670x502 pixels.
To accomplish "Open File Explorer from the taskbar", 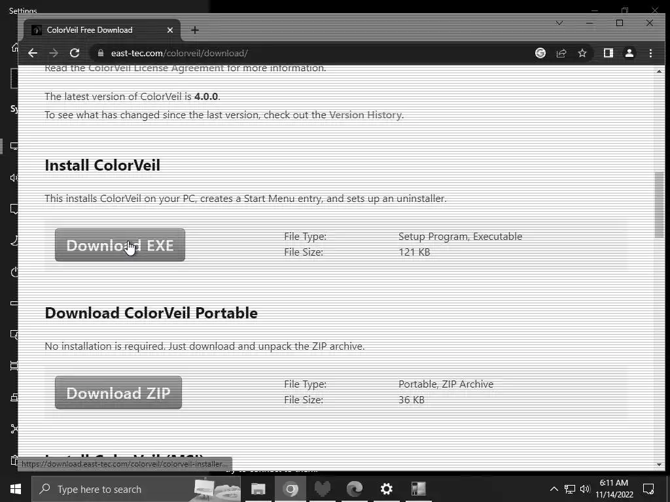I will [x=258, y=489].
